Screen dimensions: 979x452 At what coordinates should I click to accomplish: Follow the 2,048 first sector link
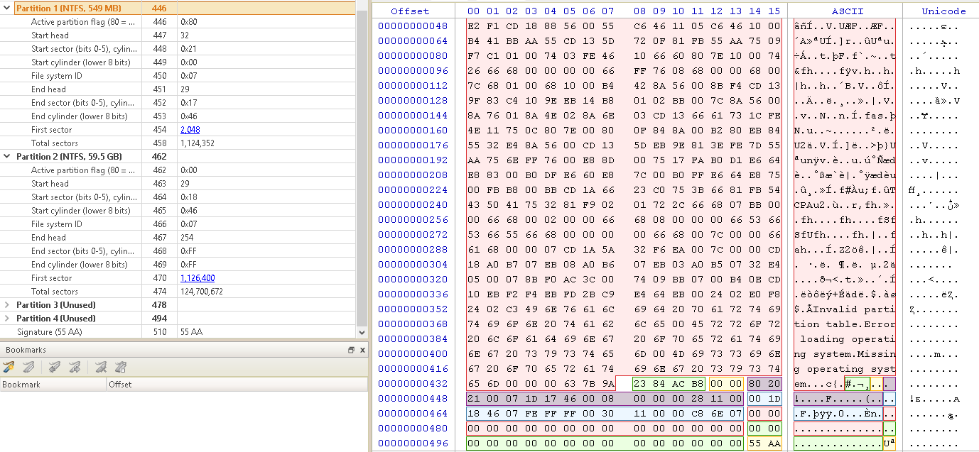click(190, 130)
